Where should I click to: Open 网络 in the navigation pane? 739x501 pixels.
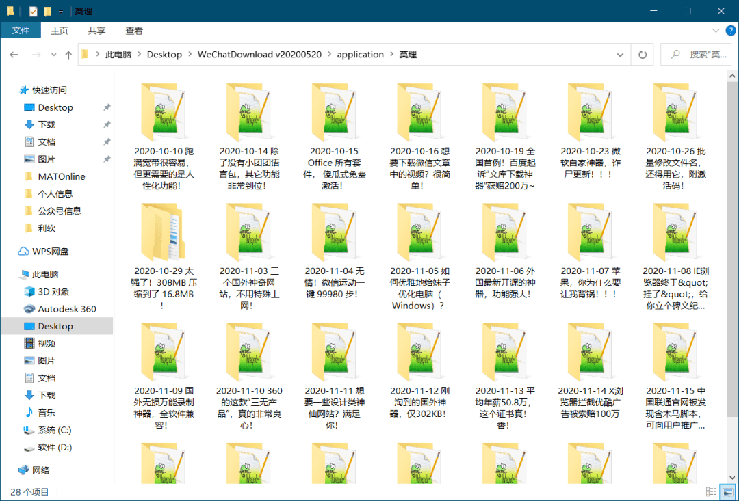(x=41, y=470)
